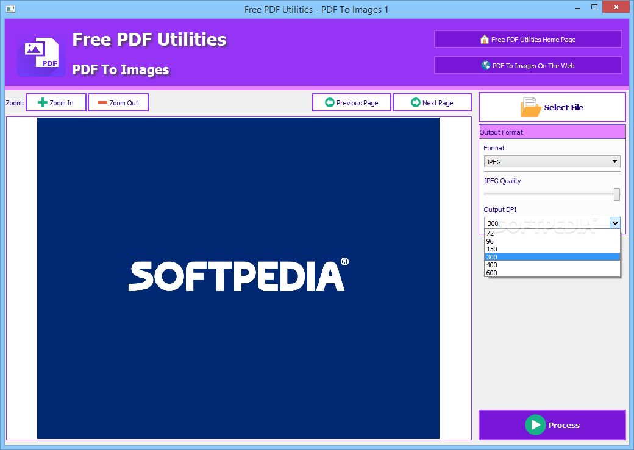This screenshot has height=450, width=634.
Task: Click the PDF page preview image
Action: [x=238, y=278]
